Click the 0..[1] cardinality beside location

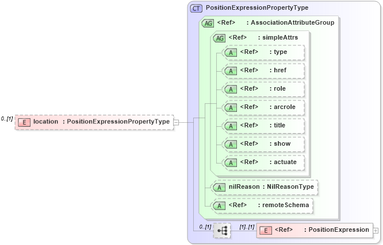[x=7, y=119]
